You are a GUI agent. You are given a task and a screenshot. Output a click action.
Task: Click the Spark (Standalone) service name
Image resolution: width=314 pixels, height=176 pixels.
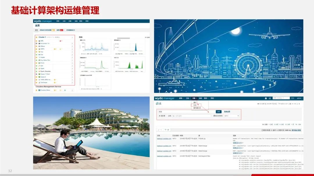click(45, 71)
